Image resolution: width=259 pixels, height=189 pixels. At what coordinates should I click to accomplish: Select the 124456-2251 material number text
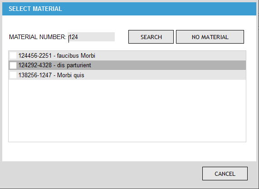click(x=35, y=55)
